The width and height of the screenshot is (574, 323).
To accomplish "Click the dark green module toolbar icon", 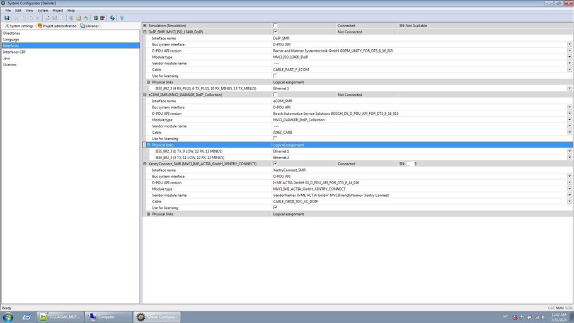I will [x=96, y=18].
